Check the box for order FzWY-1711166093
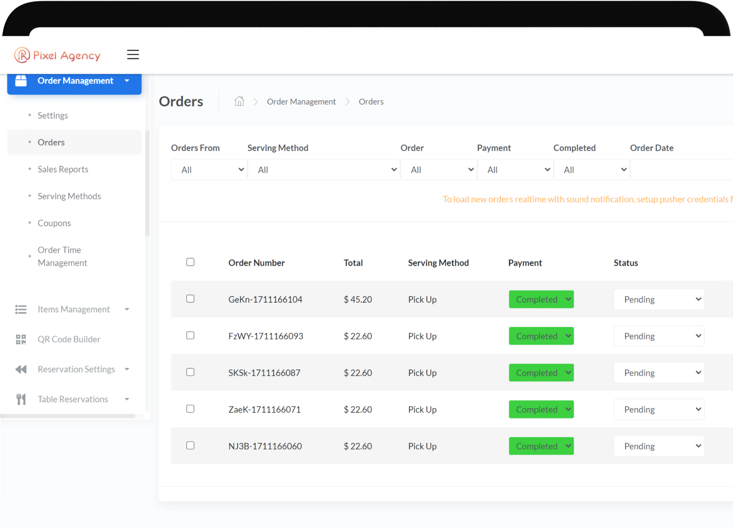733x528 pixels. pyautogui.click(x=191, y=335)
